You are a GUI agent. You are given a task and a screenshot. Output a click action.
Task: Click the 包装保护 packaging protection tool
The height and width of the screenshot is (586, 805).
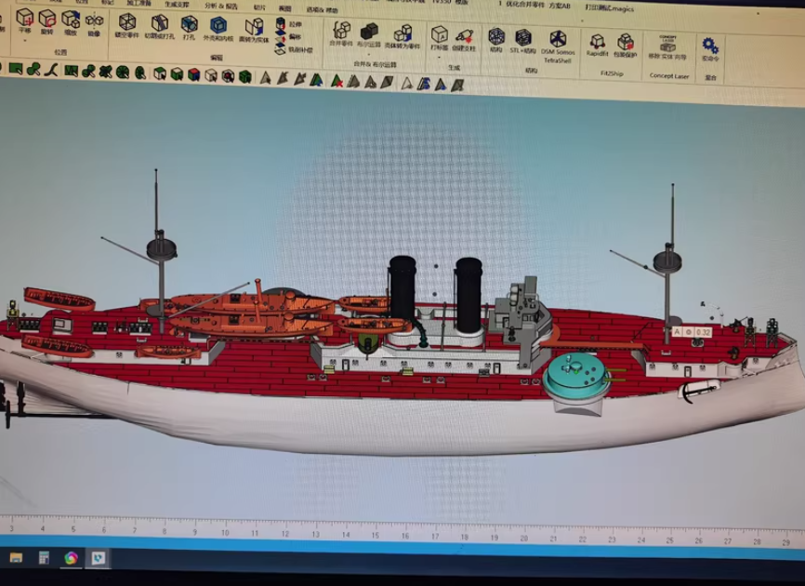(x=625, y=46)
